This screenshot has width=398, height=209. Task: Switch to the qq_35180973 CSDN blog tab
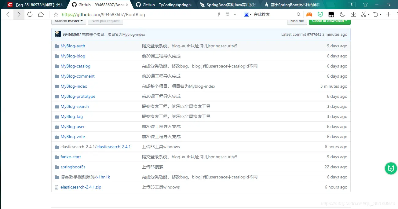(36, 5)
